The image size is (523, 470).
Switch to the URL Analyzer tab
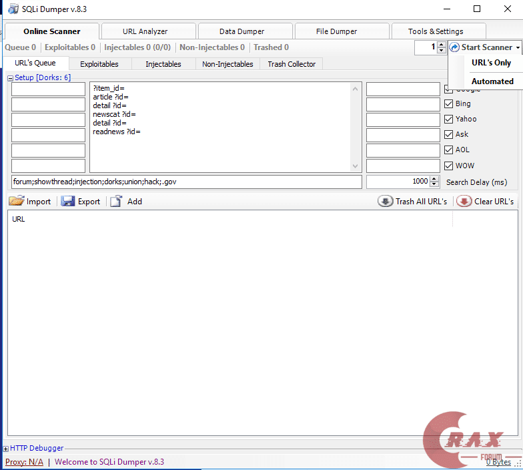[145, 31]
